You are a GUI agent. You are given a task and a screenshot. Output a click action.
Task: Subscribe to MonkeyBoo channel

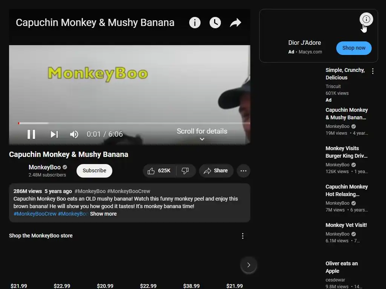(x=94, y=170)
